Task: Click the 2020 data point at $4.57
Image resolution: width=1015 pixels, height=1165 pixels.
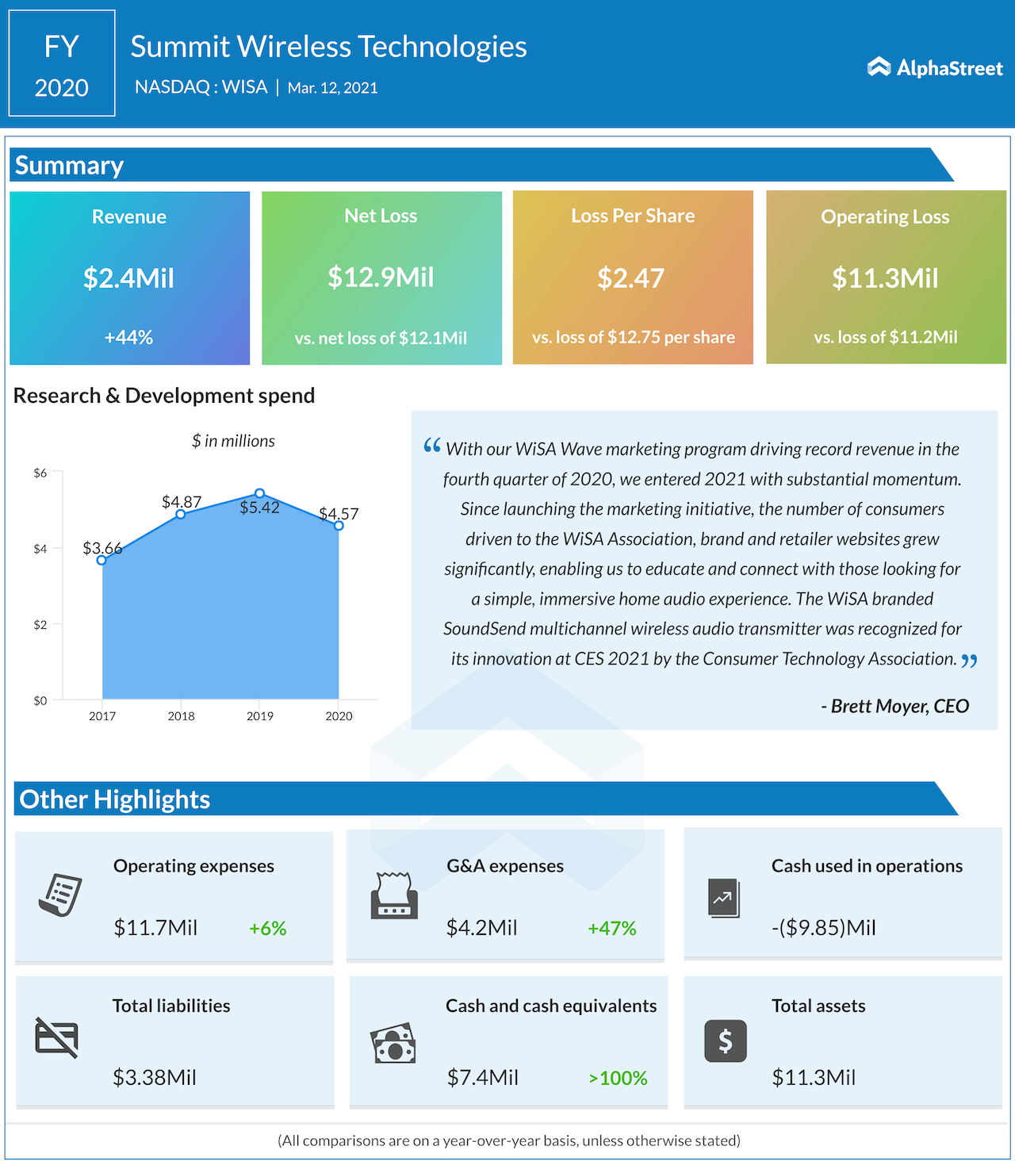Action: point(339,526)
